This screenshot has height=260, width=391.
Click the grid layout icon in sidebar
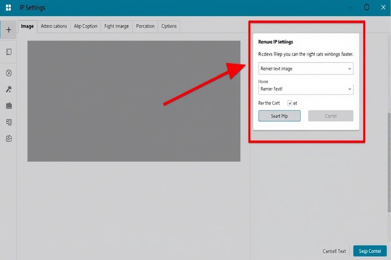click(x=9, y=122)
